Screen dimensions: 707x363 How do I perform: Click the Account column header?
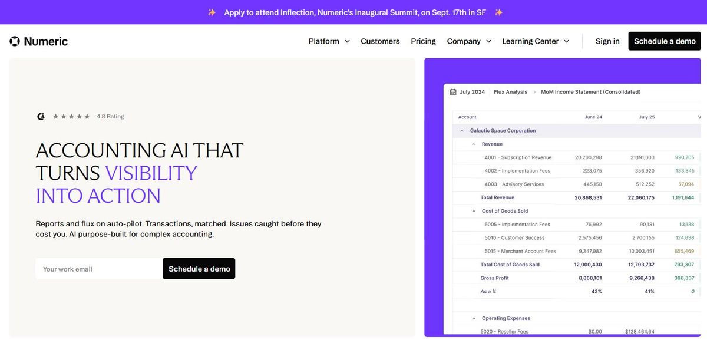coord(467,117)
